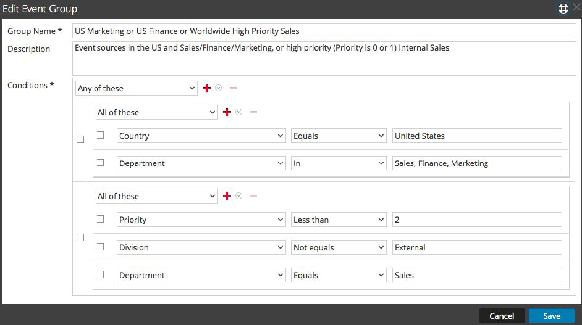This screenshot has height=325, width=582.
Task: Add condition to the first 'All of these' group
Action: coord(227,112)
